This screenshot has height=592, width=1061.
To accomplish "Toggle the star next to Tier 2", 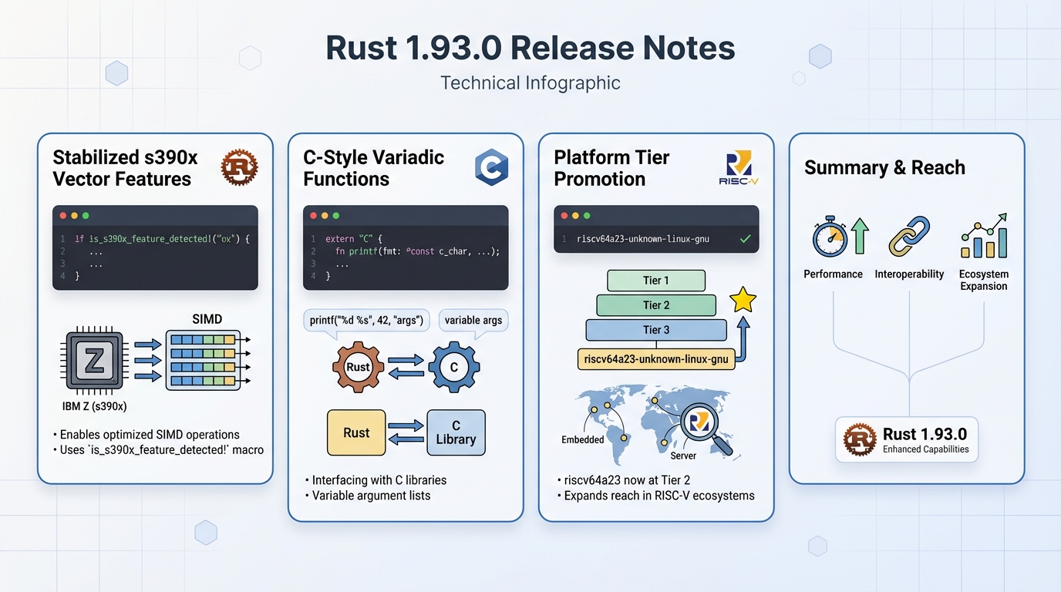I will pos(743,301).
